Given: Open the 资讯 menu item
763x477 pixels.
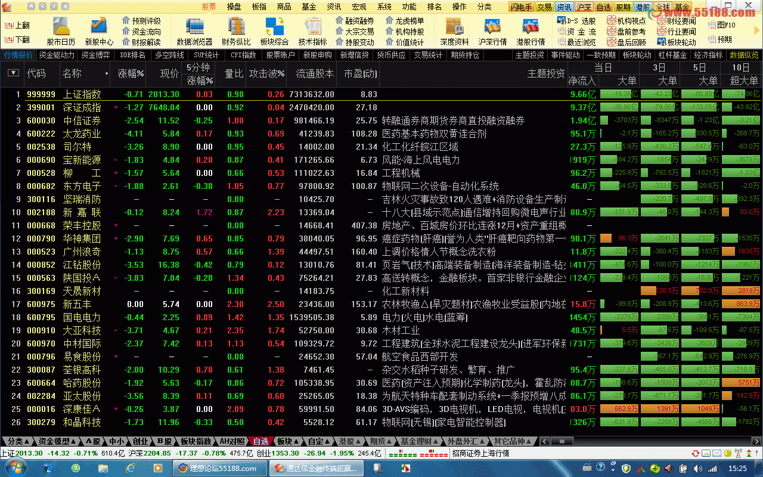Looking at the screenshot, I should click(334, 7).
